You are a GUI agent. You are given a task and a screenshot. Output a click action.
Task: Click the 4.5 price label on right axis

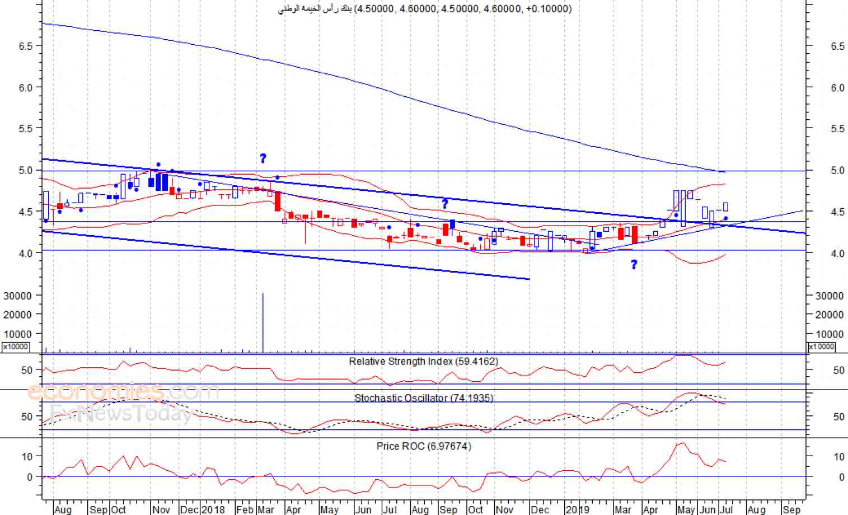(x=838, y=212)
